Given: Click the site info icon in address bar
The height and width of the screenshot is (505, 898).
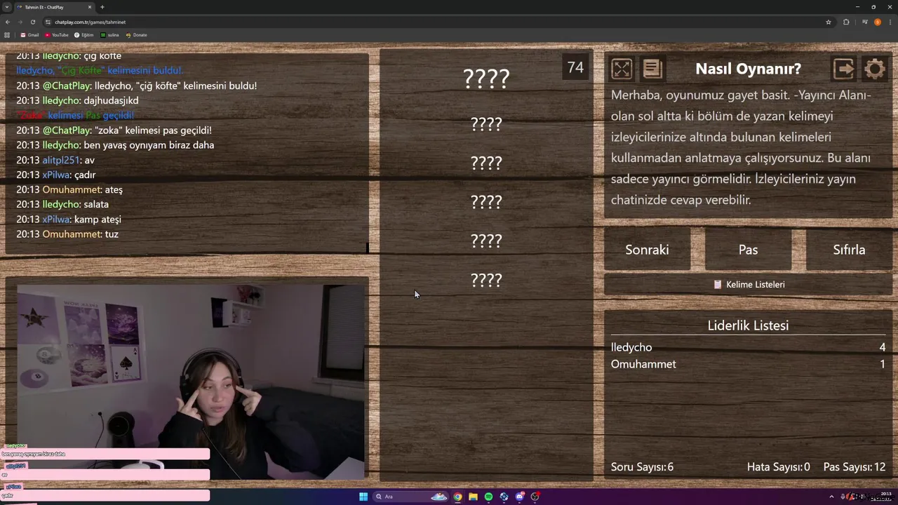Looking at the screenshot, I should [48, 22].
